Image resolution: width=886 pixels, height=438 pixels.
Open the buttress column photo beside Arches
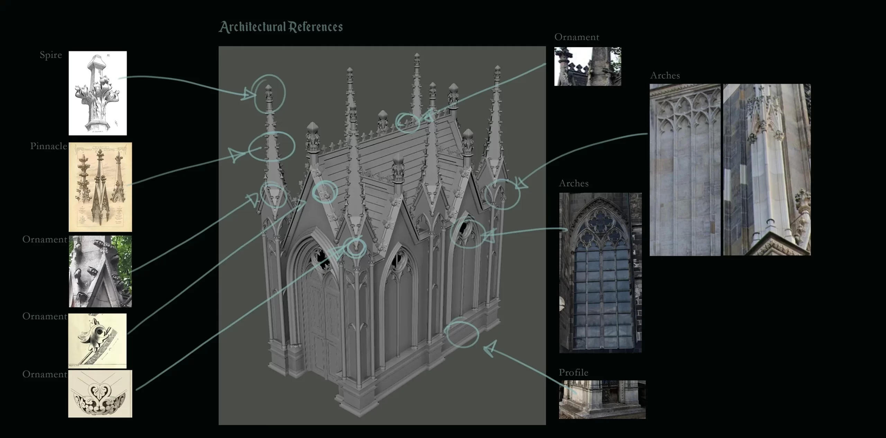point(767,170)
